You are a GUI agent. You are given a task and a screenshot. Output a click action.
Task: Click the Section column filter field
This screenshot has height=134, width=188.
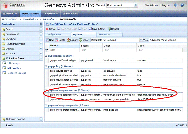coord(91,50)
